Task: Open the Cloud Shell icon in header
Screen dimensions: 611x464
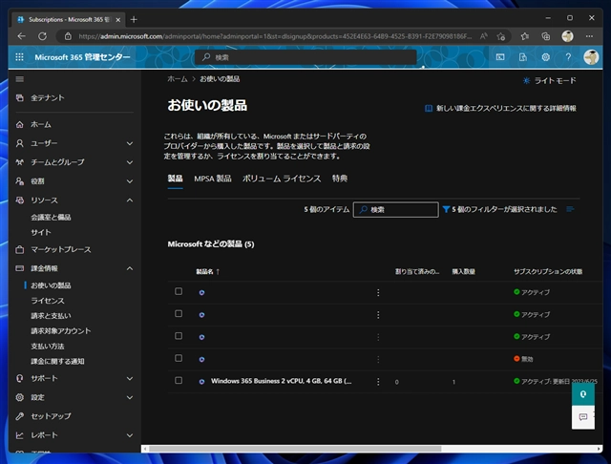Action: [x=500, y=57]
